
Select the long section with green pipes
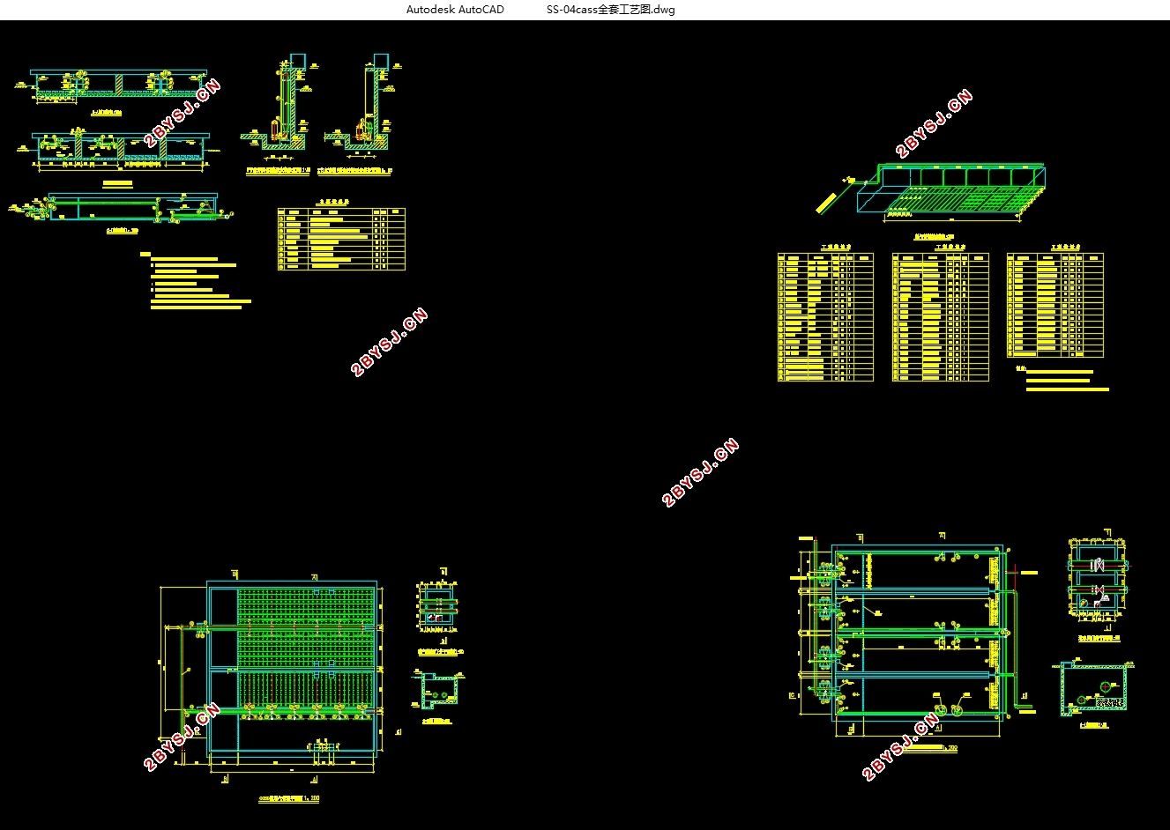pyautogui.click(x=123, y=208)
